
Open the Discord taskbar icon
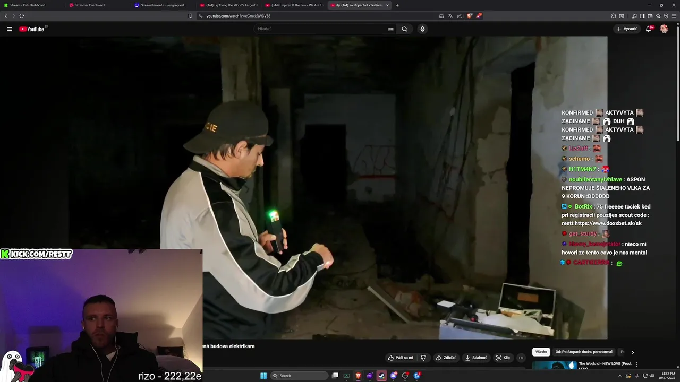(393, 376)
